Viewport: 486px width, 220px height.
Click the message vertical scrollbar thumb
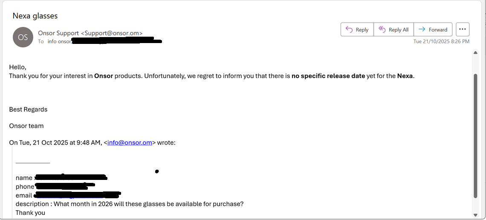click(x=476, y=136)
